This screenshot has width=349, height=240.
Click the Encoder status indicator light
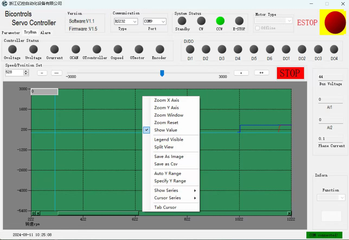[x=160, y=49]
